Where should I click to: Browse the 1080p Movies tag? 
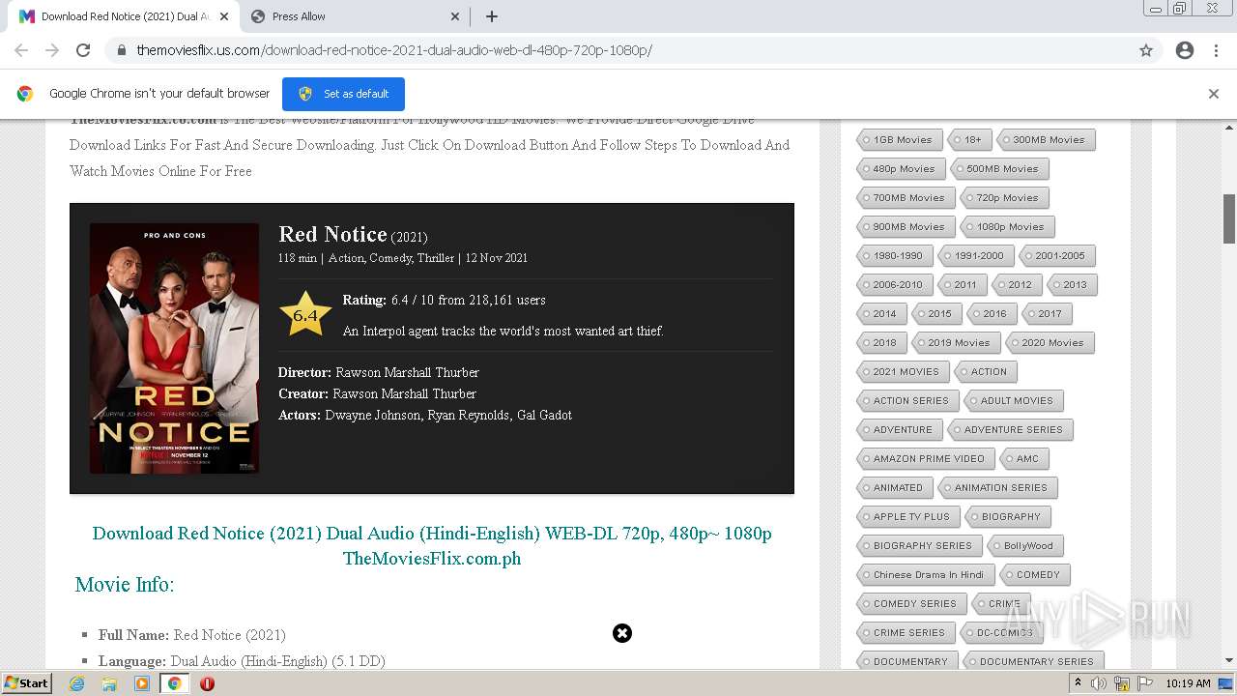tap(1006, 227)
